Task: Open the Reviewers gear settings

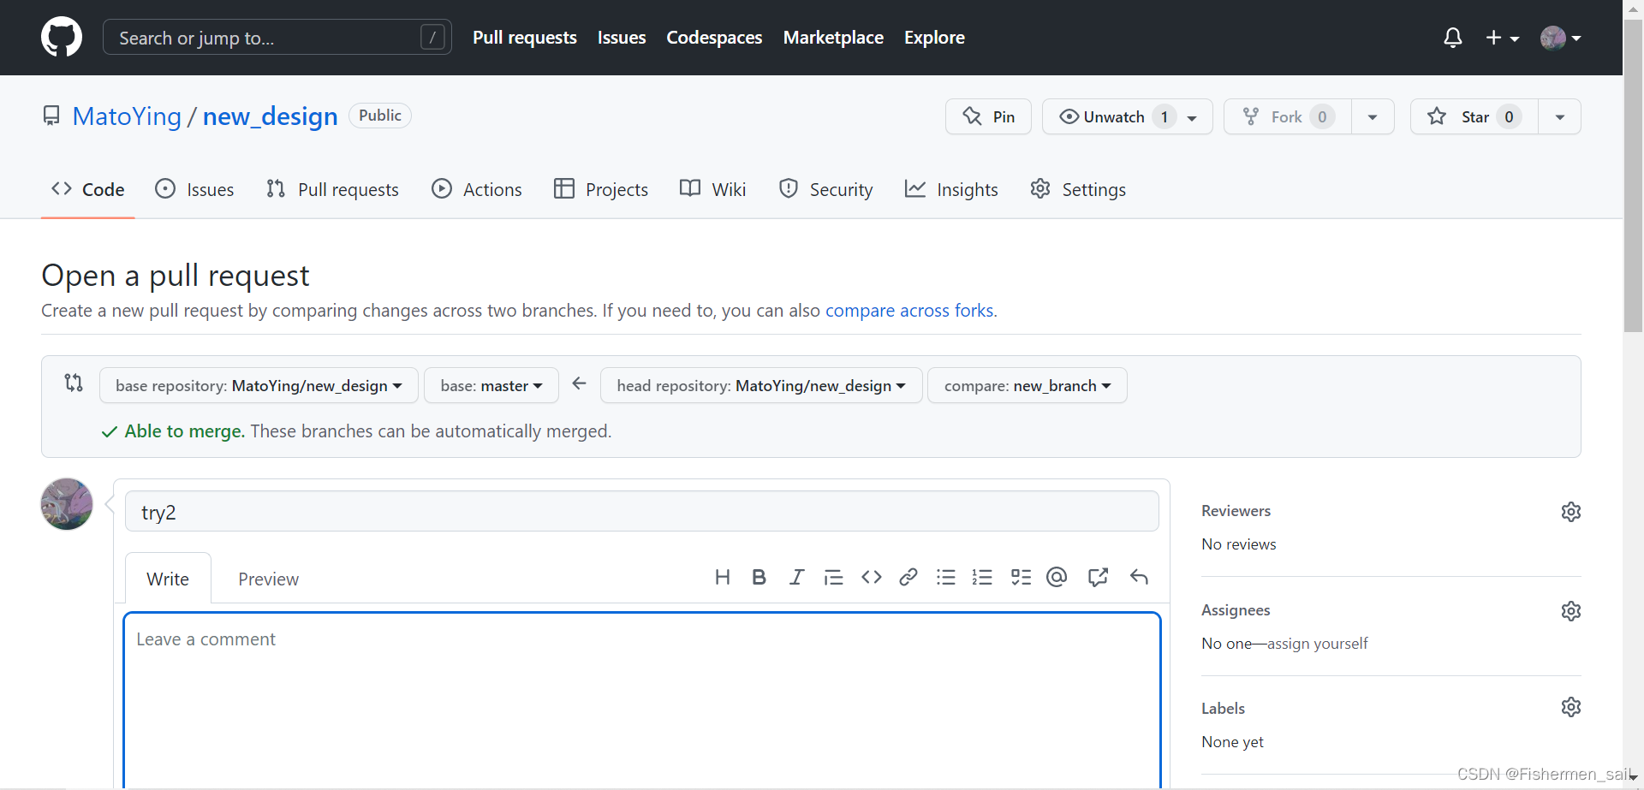Action: [1571, 512]
